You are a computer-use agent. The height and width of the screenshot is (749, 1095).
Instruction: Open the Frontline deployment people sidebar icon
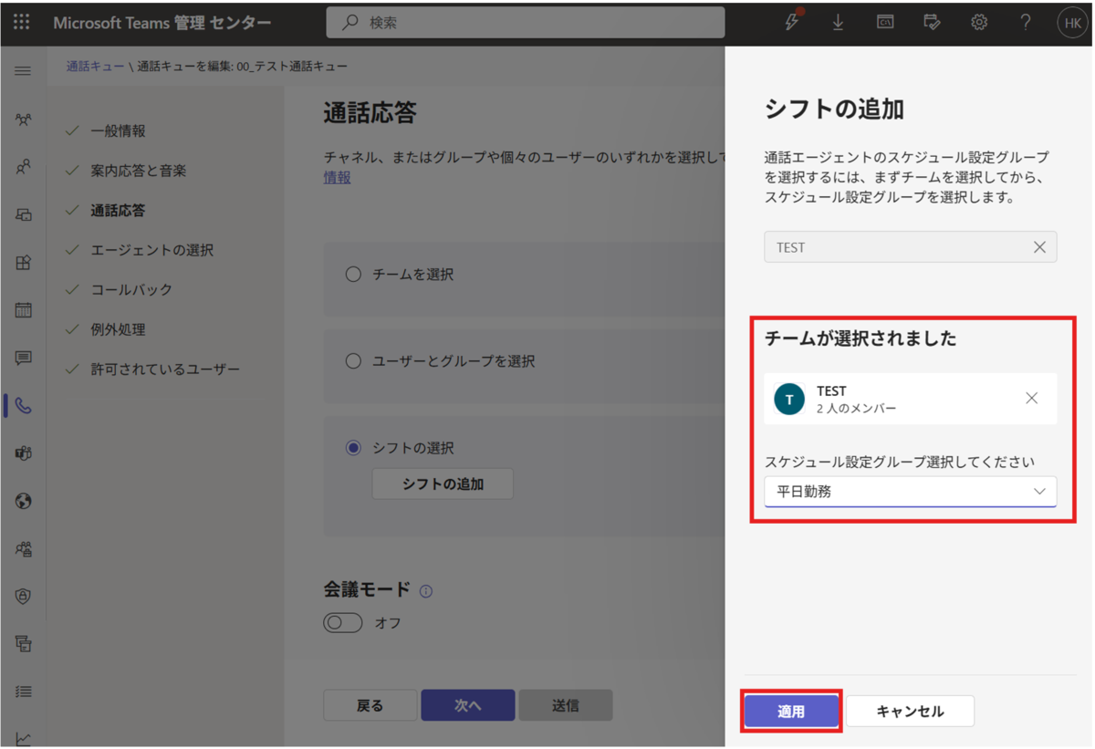point(24,549)
